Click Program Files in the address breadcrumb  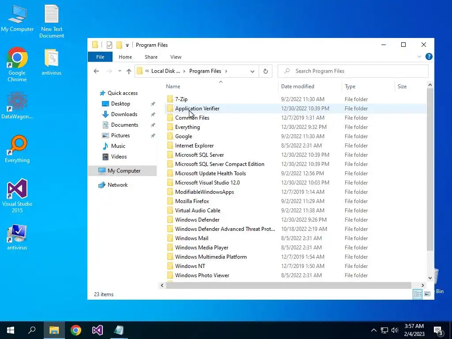(205, 71)
